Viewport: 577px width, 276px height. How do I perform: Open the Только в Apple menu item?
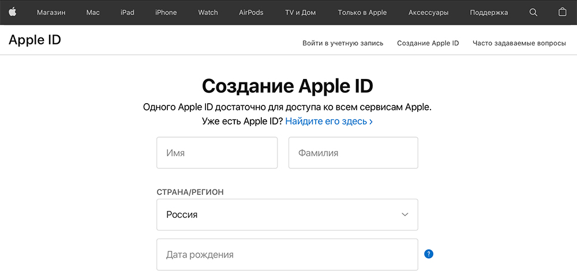(362, 13)
